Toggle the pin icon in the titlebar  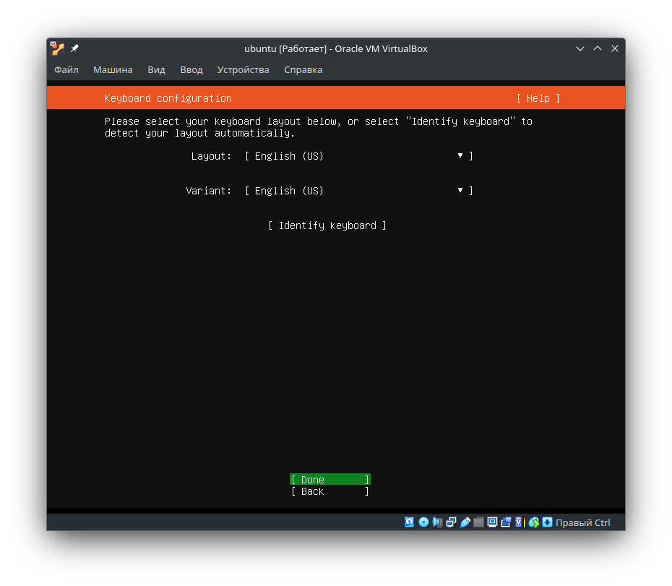click(x=73, y=48)
